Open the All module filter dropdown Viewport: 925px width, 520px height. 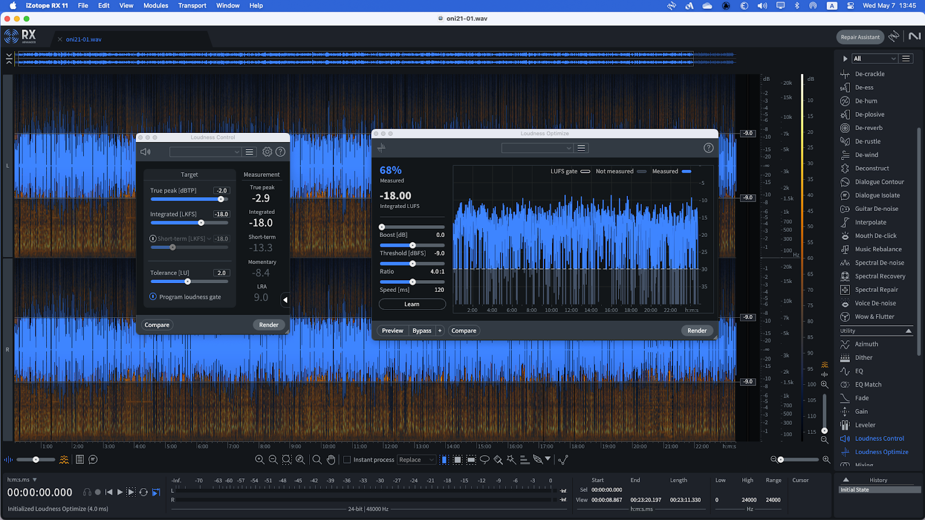[875, 58]
